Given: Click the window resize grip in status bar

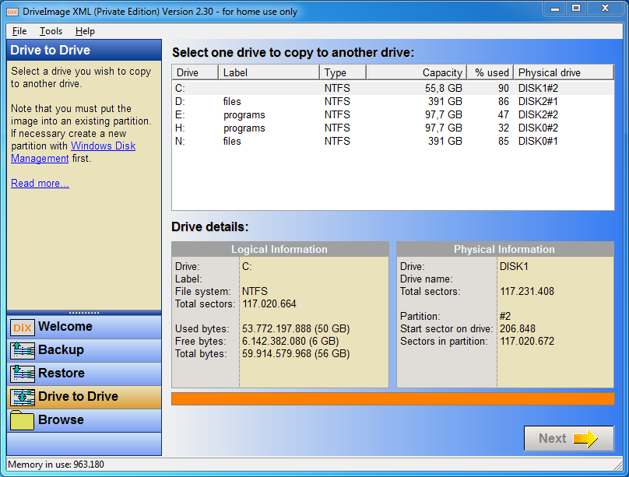Looking at the screenshot, I should coord(618,465).
